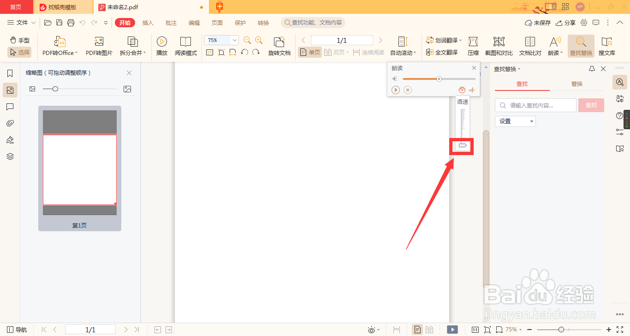The image size is (630, 336).
Task: Stop the read-aloud audio
Action: 408,90
